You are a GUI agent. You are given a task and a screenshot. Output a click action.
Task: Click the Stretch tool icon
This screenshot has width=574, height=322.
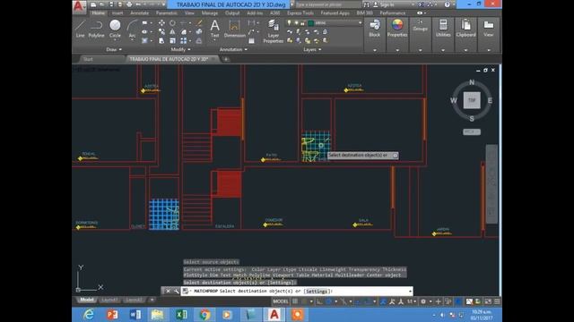[161, 41]
